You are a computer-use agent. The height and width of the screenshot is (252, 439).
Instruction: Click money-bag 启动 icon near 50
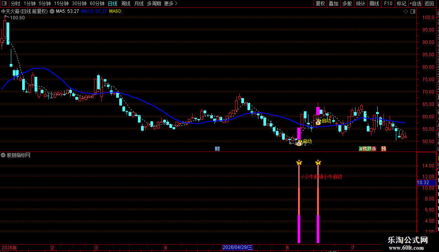coord(299,143)
